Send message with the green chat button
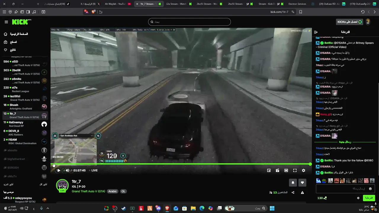Viewport: 379px width, 213px height. point(369,198)
